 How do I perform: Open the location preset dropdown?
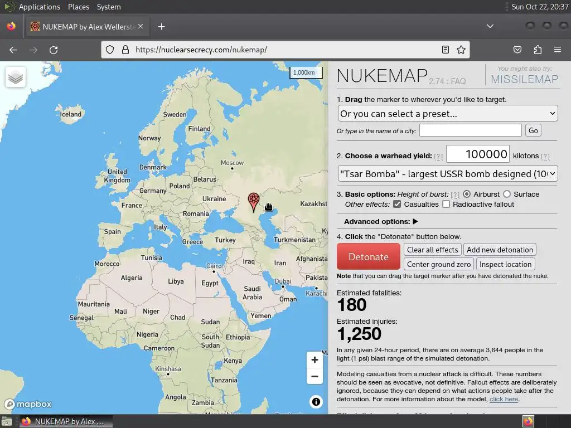coord(448,114)
